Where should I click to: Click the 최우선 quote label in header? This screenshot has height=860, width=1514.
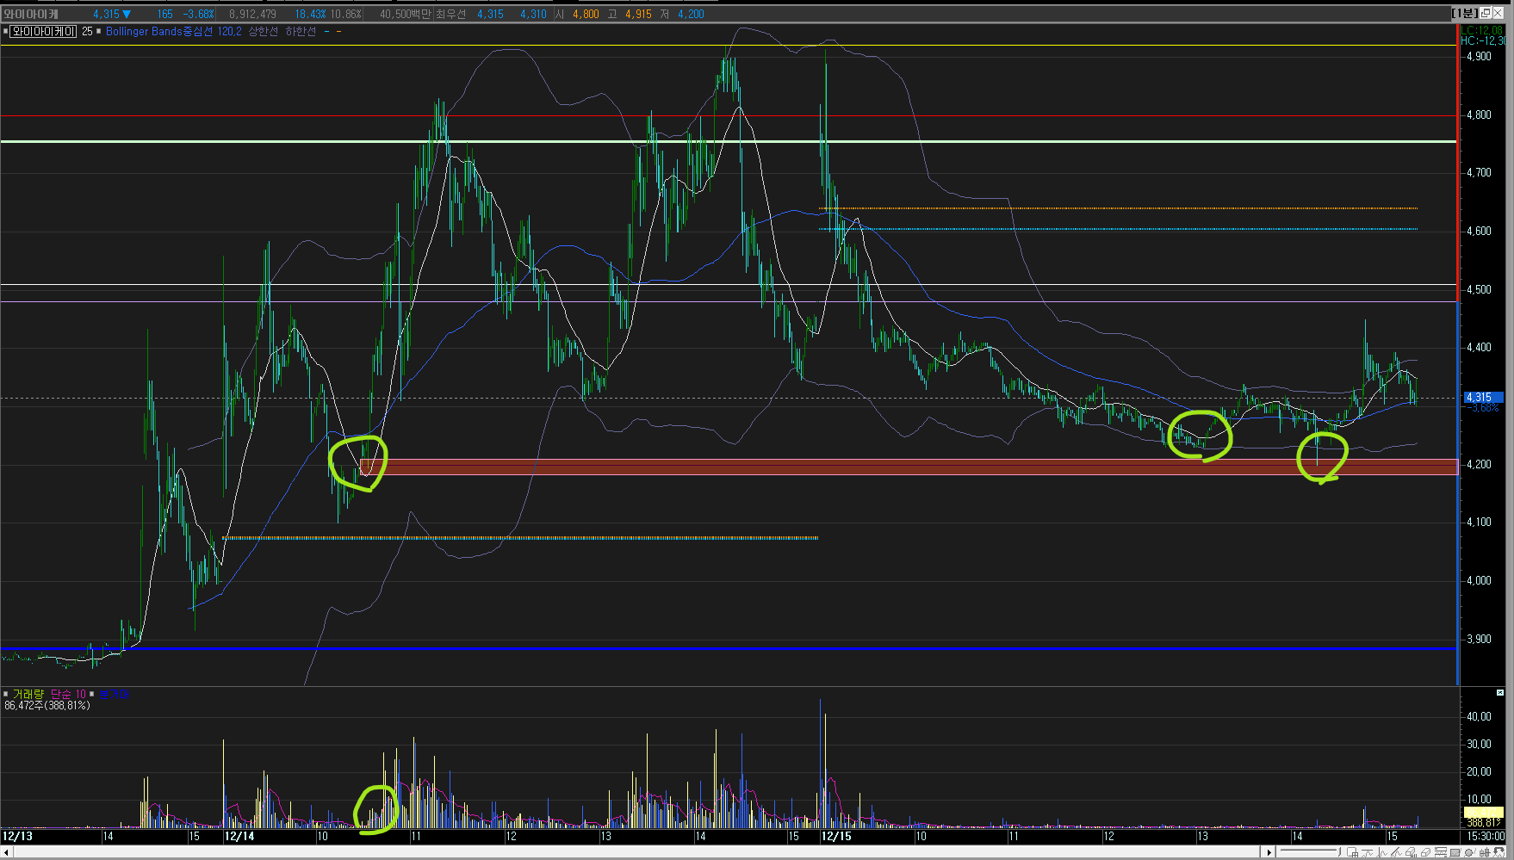coord(451,14)
